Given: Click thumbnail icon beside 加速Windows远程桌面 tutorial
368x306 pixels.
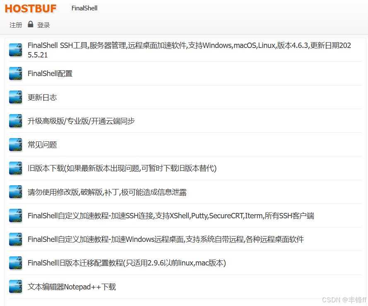Looking at the screenshot, I should 16,239.
